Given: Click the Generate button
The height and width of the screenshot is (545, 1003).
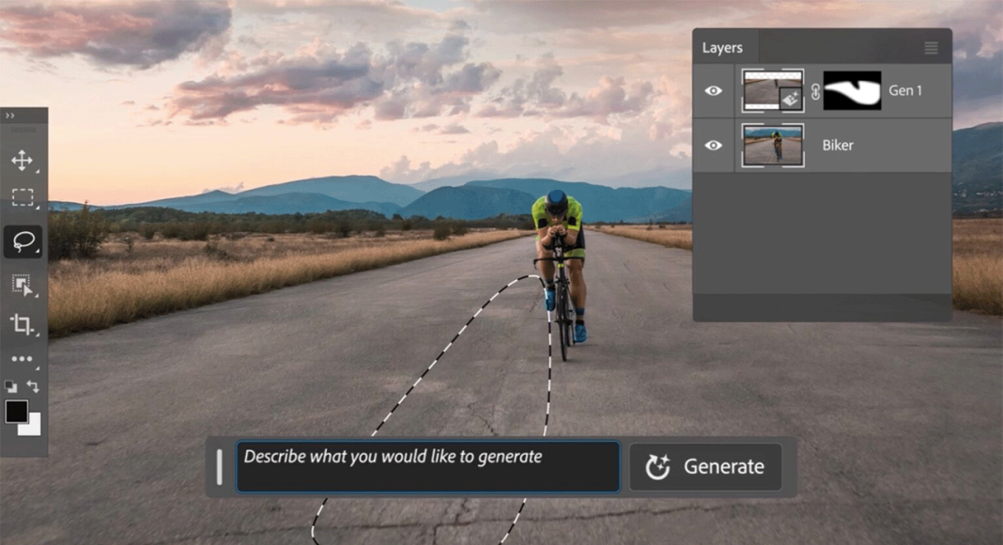Looking at the screenshot, I should tap(705, 467).
